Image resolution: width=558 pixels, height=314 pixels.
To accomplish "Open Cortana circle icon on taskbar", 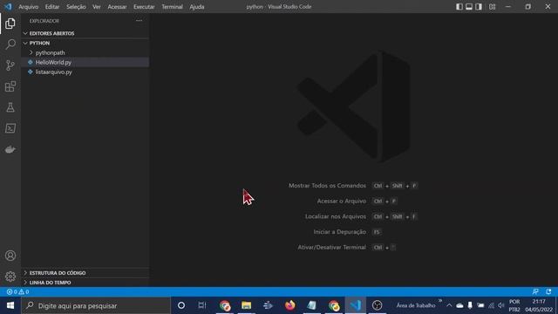I will [181, 305].
